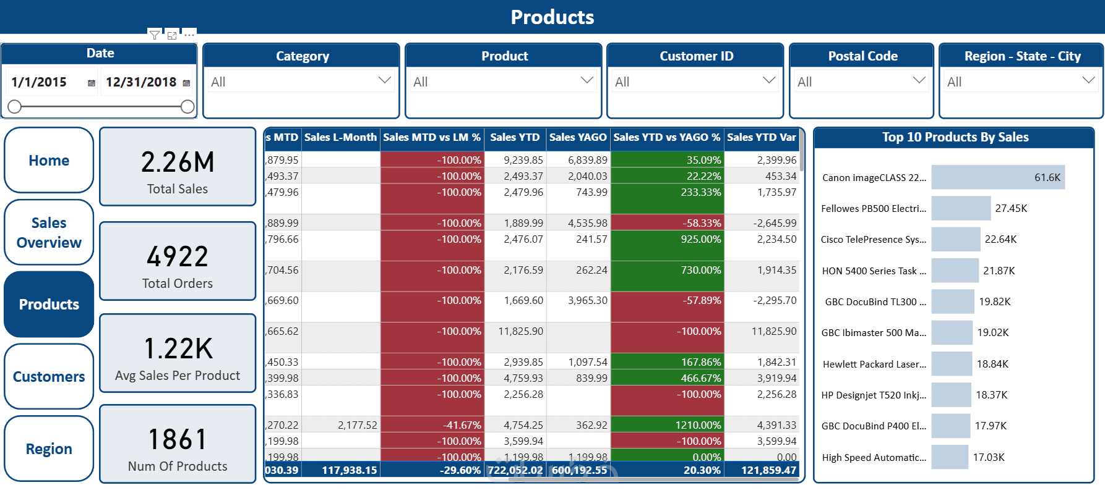Switch to the Customers page
This screenshot has height=493, width=1105.
[49, 376]
